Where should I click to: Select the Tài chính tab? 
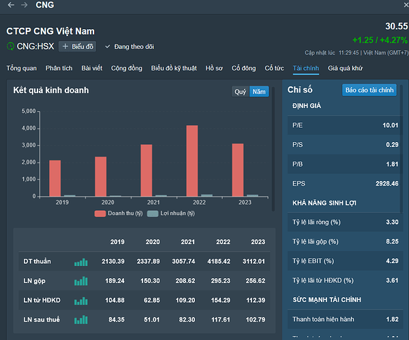pos(305,68)
